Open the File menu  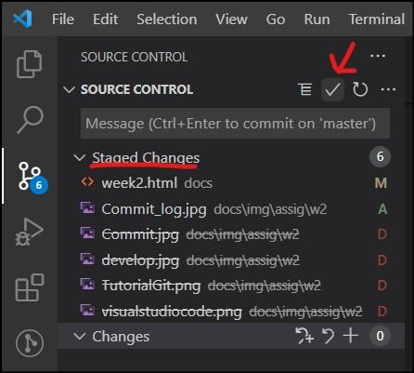(63, 20)
